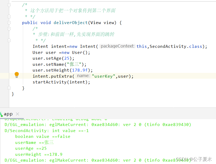Click the fold icon beside the 步骤 comment
Viewport: 216px width, 164px height.
9,29
